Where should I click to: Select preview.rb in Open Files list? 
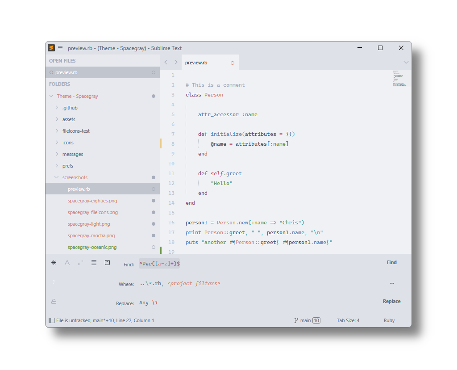103,72
